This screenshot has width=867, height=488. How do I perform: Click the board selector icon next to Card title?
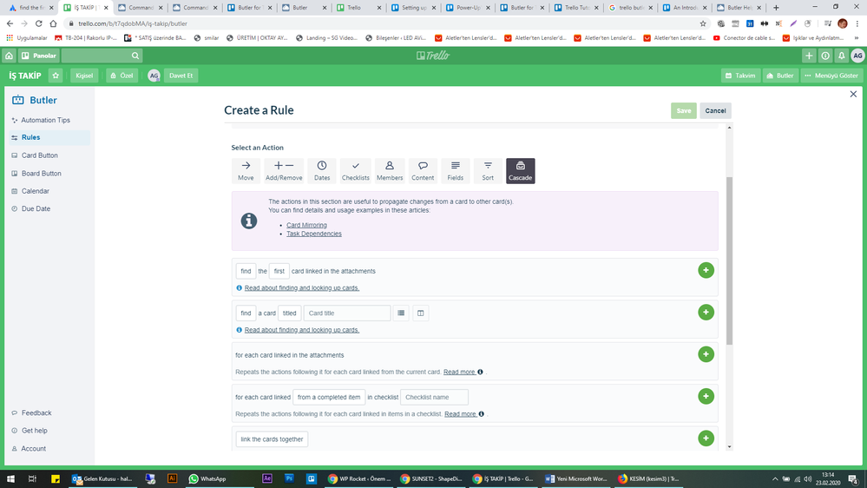click(x=420, y=313)
